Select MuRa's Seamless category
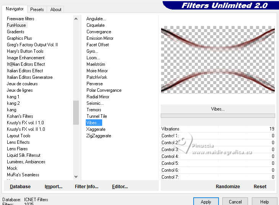Screen dimensions: 279x205 [x=23, y=175]
